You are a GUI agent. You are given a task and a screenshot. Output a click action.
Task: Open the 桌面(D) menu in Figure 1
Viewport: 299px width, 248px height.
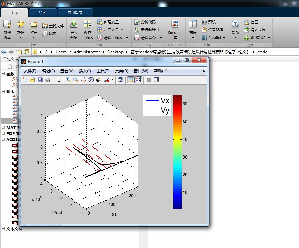point(122,71)
